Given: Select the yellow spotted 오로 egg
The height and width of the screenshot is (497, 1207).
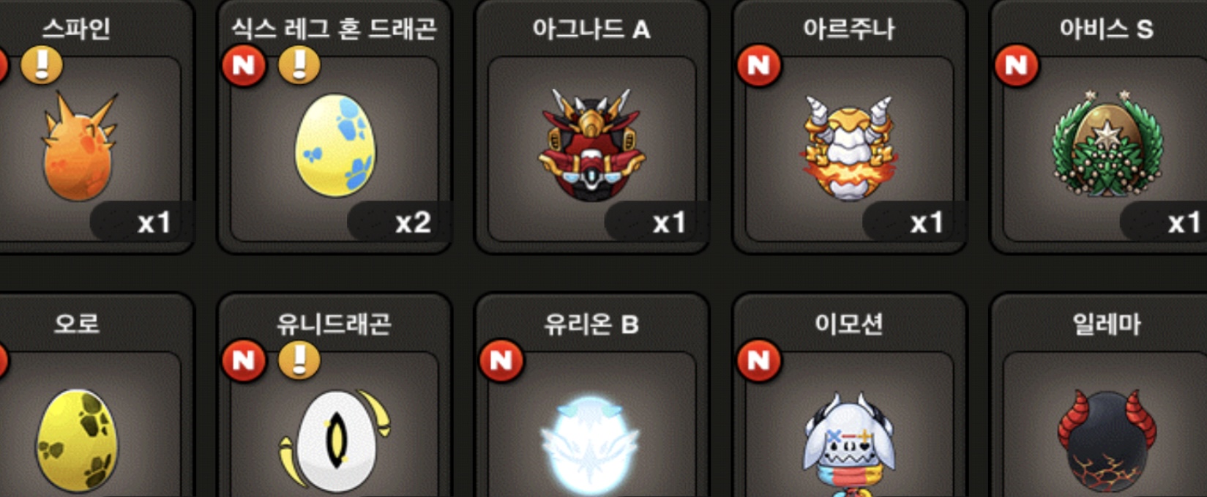Looking at the screenshot, I should click(x=77, y=439).
